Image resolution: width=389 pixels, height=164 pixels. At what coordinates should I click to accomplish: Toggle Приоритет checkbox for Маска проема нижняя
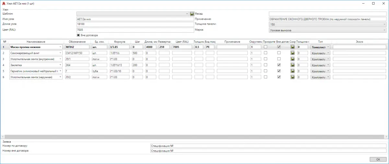(x=266, y=47)
